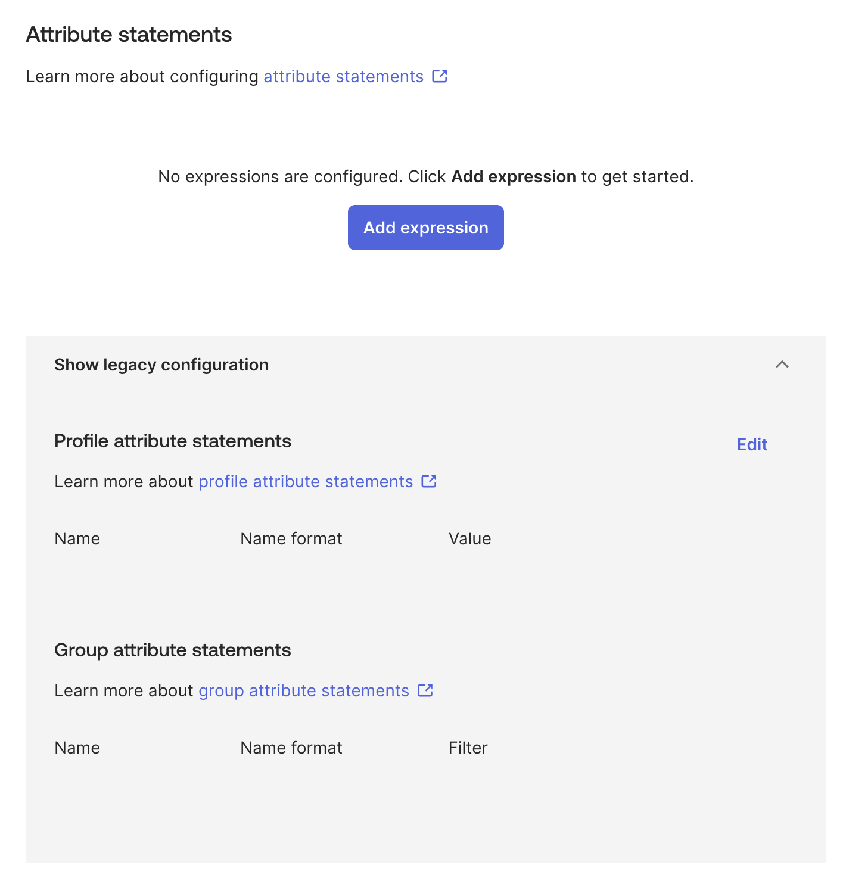Viewport: 846px width, 878px height.
Task: Click the Show legacy configuration label
Action: click(x=161, y=365)
